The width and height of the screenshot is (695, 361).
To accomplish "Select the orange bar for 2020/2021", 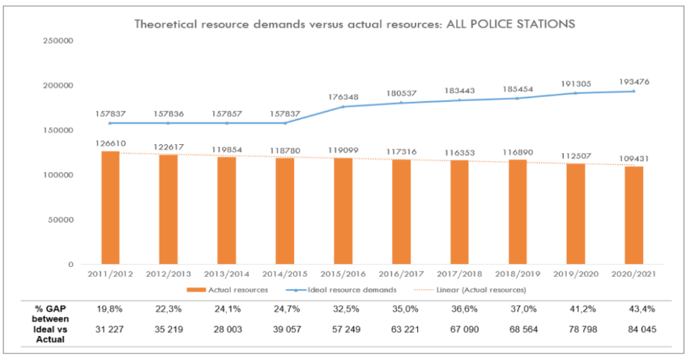I will point(633,215).
